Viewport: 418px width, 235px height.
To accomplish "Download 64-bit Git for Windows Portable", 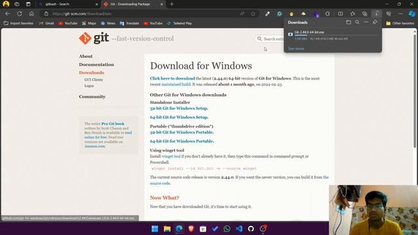I will coord(182,141).
